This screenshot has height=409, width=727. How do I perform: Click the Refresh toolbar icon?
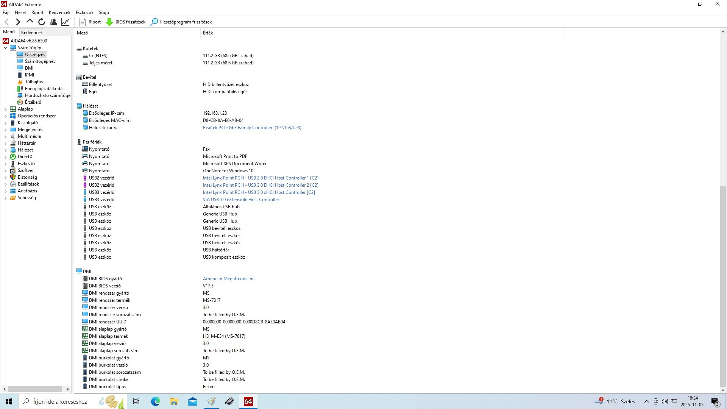(x=42, y=22)
